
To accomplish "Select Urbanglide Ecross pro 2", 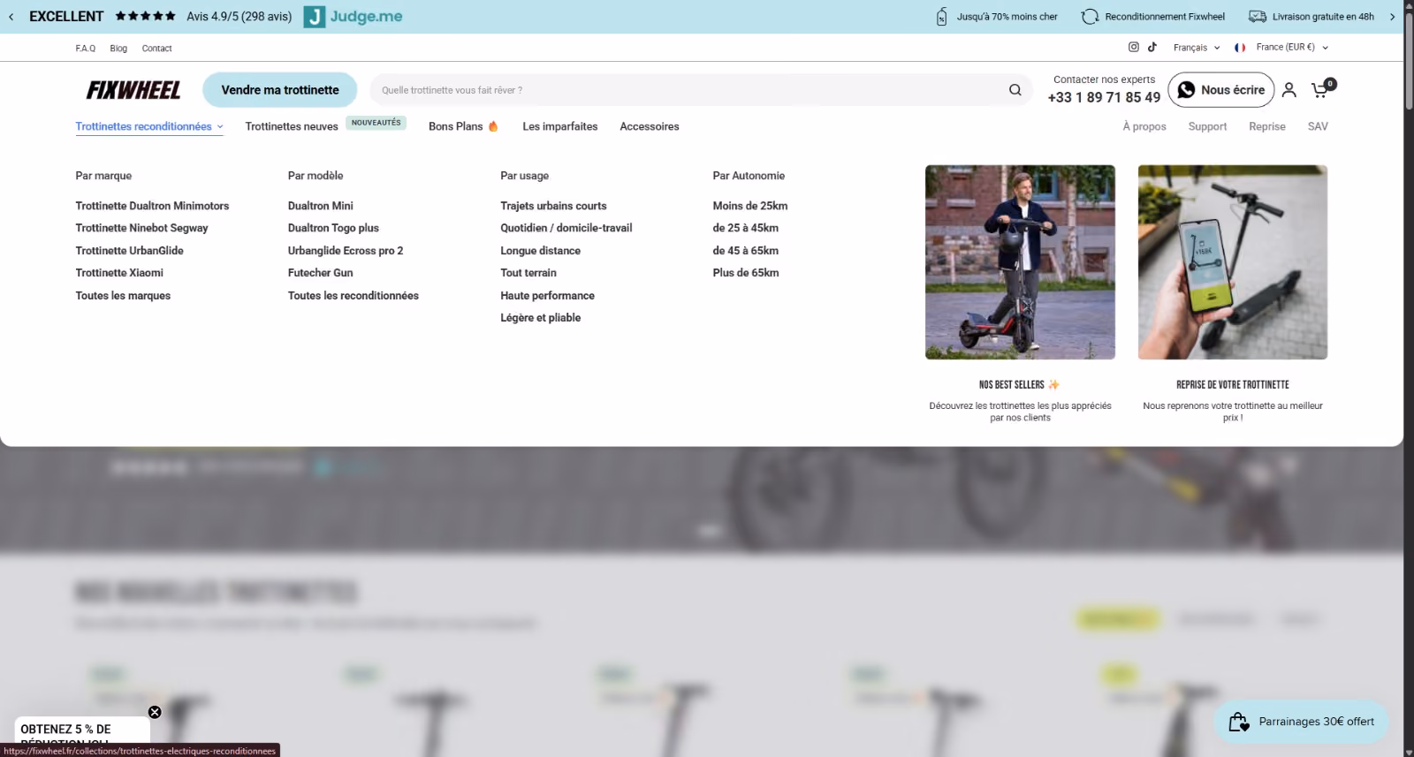I will point(346,251).
